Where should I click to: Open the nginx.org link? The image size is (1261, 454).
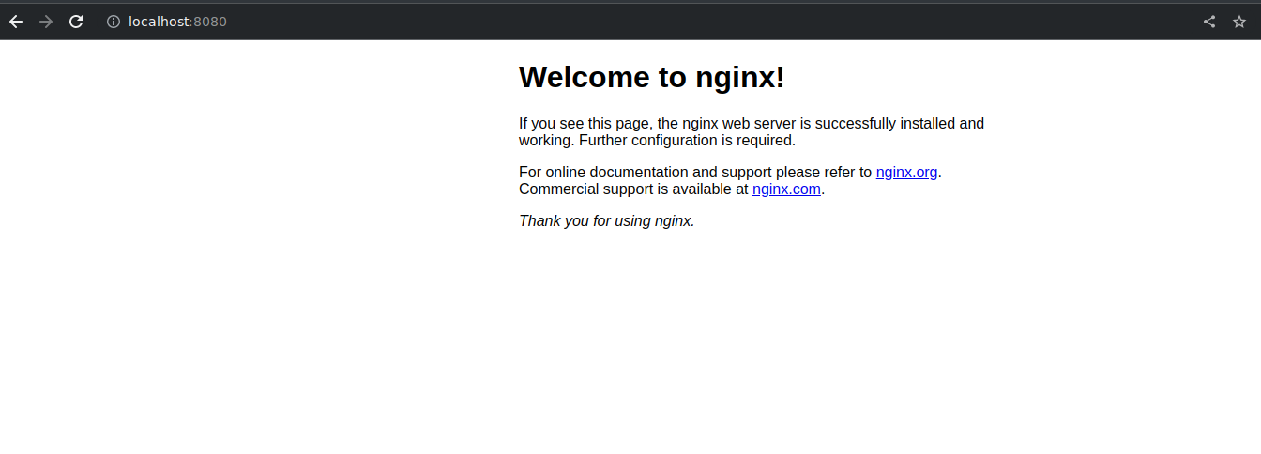click(906, 173)
